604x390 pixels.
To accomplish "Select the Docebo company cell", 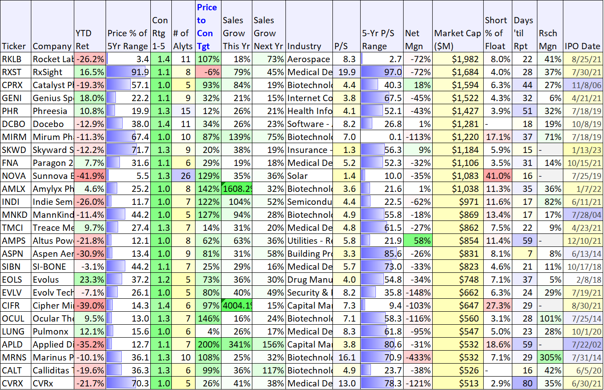I will click(x=52, y=124).
